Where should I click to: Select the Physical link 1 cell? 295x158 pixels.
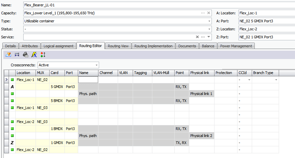click(202, 94)
